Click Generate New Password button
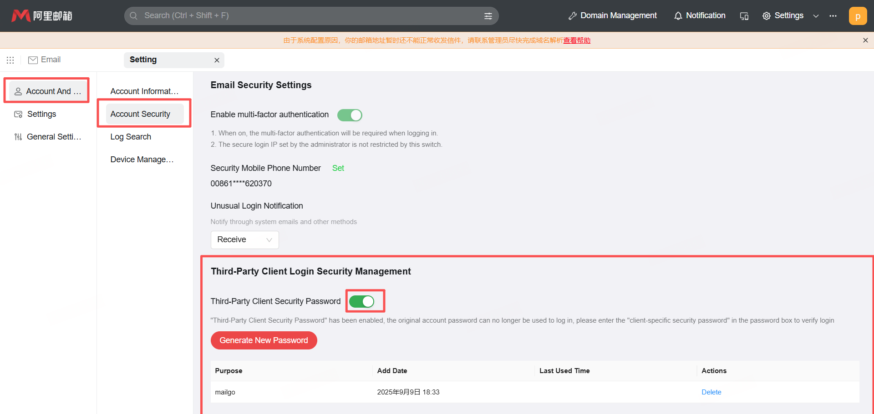 pos(264,340)
